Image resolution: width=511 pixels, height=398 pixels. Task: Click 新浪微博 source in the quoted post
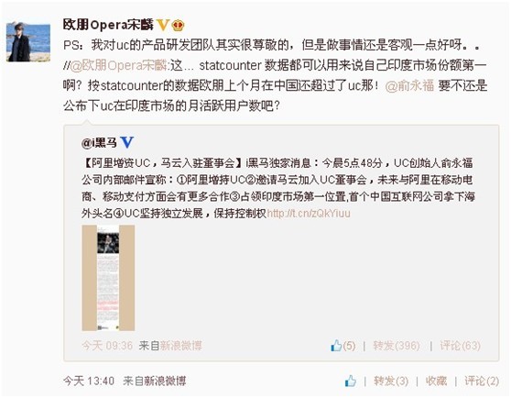pos(181,346)
